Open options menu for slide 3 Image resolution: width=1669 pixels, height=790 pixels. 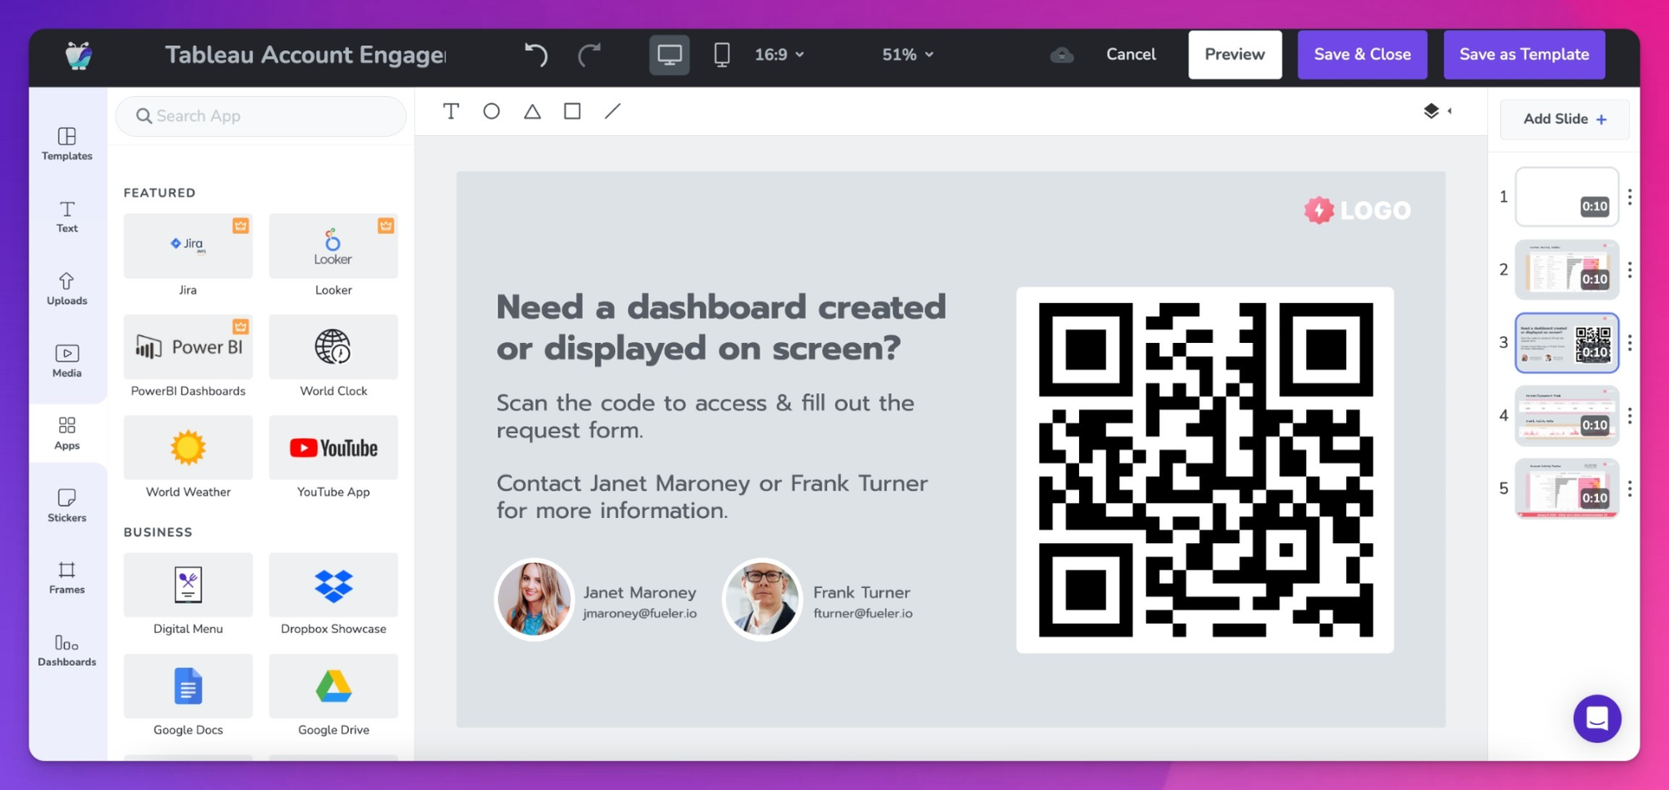1630,343
